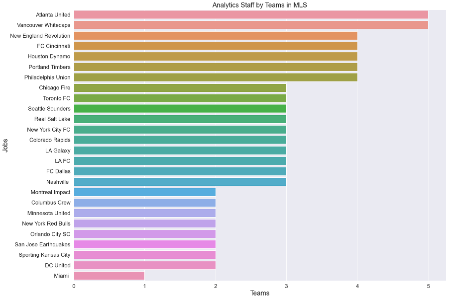Click the Philadelphia Union bar
This screenshot has height=299, width=449.
[x=216, y=77]
